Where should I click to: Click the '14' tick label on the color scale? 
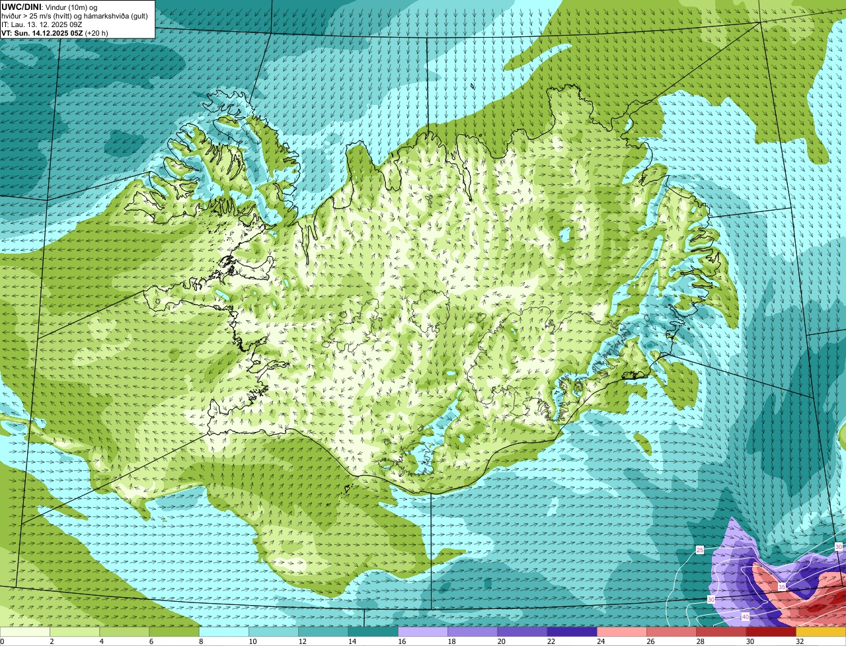352,641
